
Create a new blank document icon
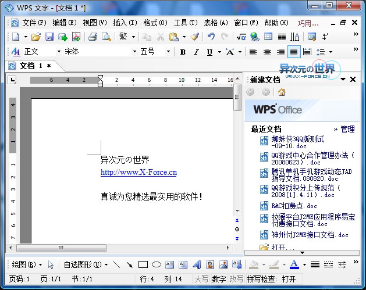click(x=16, y=37)
